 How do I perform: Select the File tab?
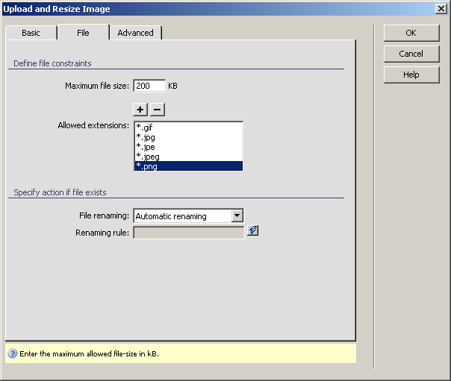pyautogui.click(x=83, y=33)
